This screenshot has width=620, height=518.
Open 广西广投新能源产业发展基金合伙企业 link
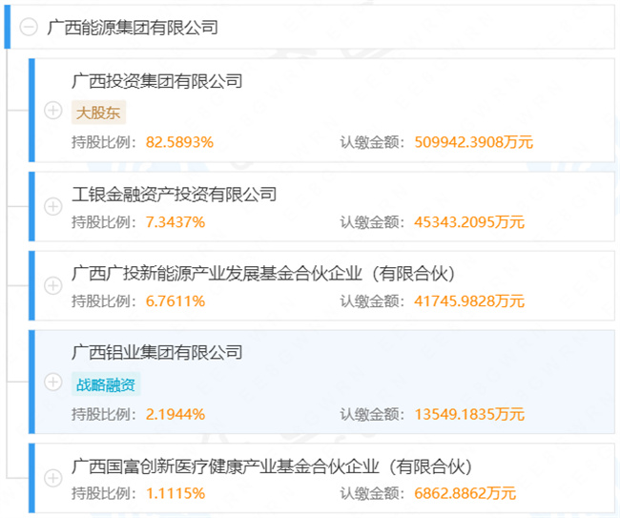(x=263, y=274)
